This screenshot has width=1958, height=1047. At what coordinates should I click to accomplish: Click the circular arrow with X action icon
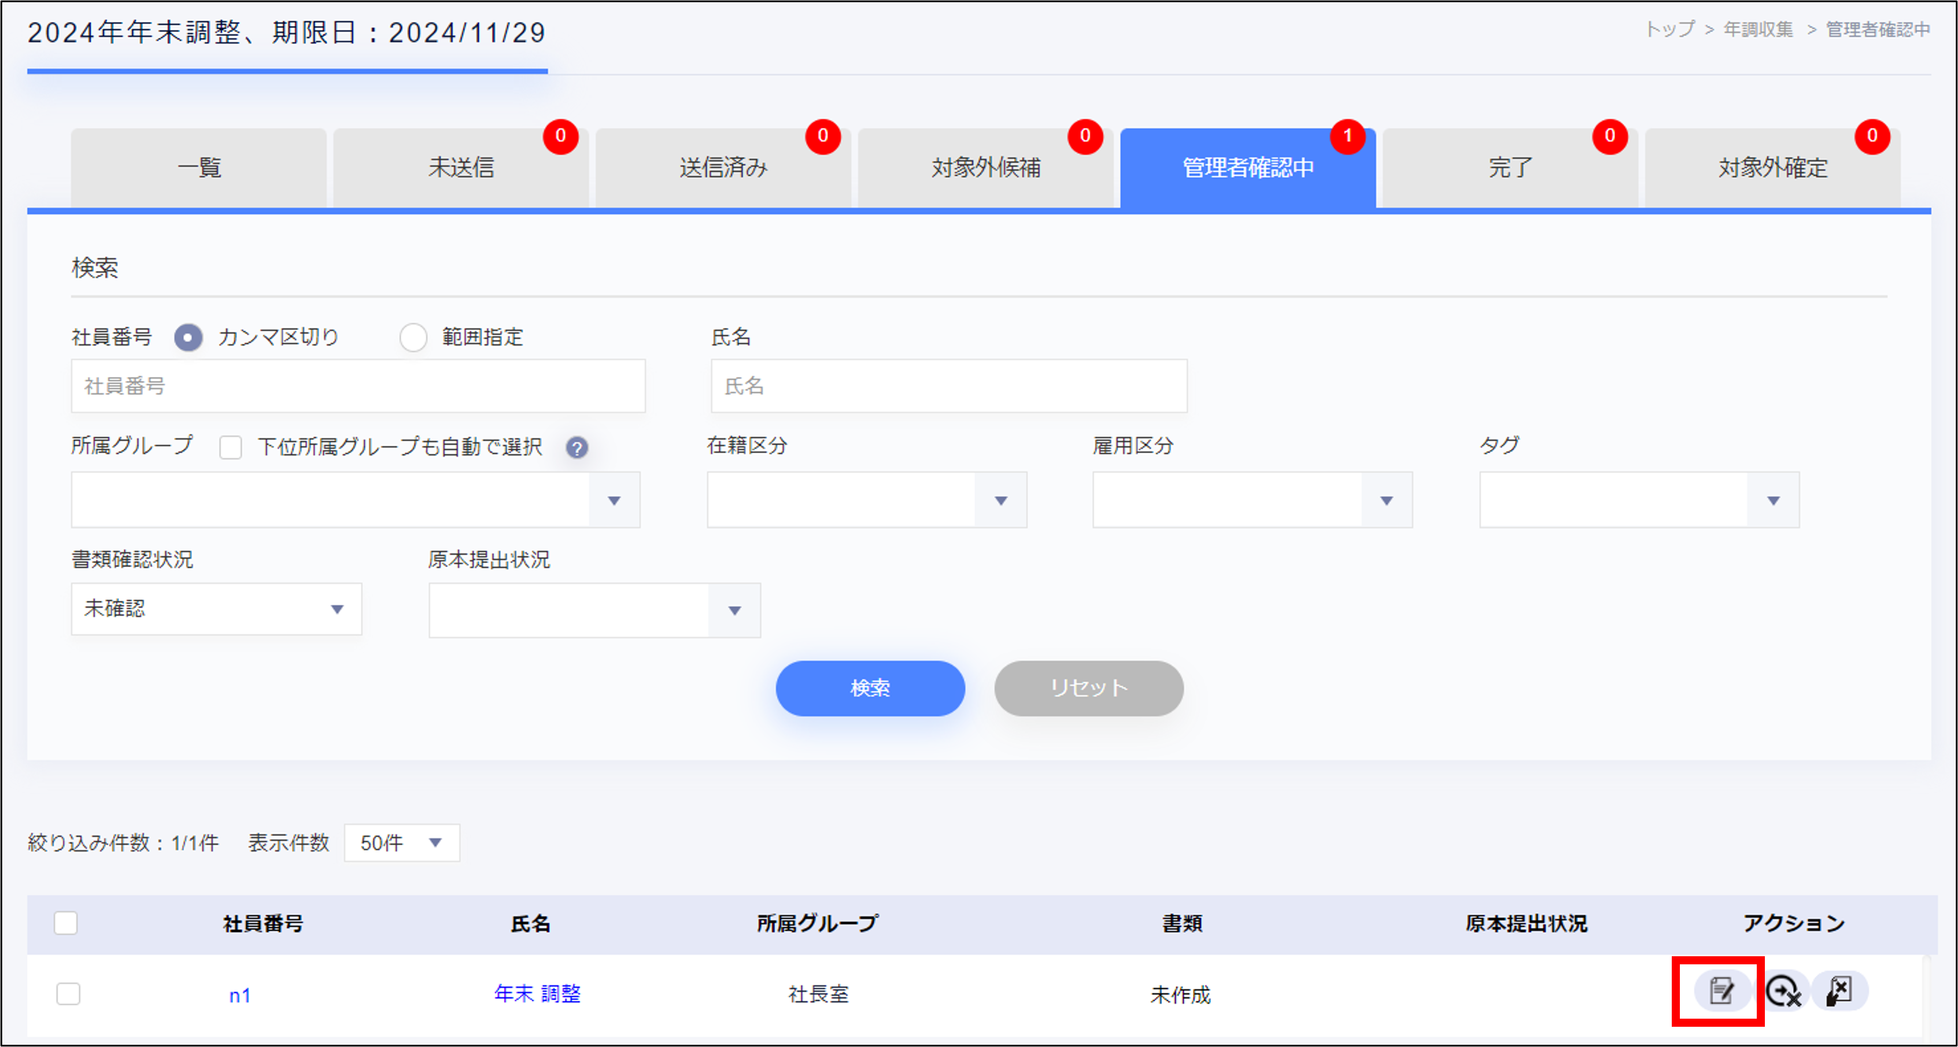click(1782, 991)
